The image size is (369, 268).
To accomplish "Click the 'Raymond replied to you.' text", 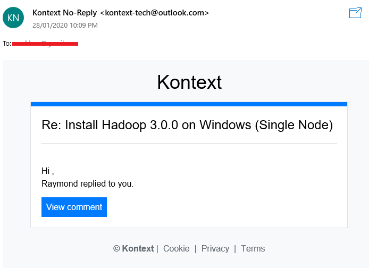I will click(87, 184).
